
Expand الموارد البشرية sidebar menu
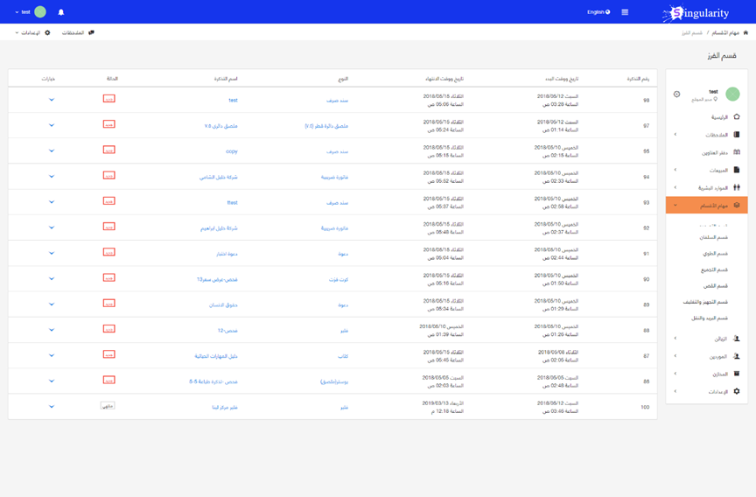(707, 187)
